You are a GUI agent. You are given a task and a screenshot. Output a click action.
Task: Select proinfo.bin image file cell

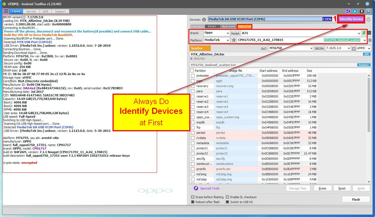pyautogui.click(x=235, y=169)
